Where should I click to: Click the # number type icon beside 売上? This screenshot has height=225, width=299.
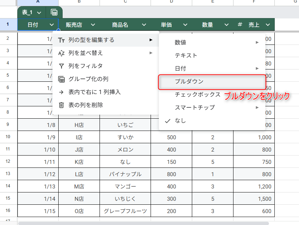click(x=240, y=25)
